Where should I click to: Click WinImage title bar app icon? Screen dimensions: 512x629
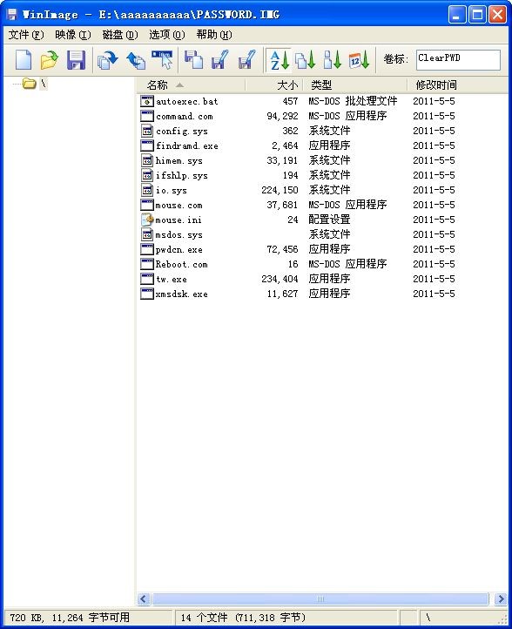pos(12,15)
